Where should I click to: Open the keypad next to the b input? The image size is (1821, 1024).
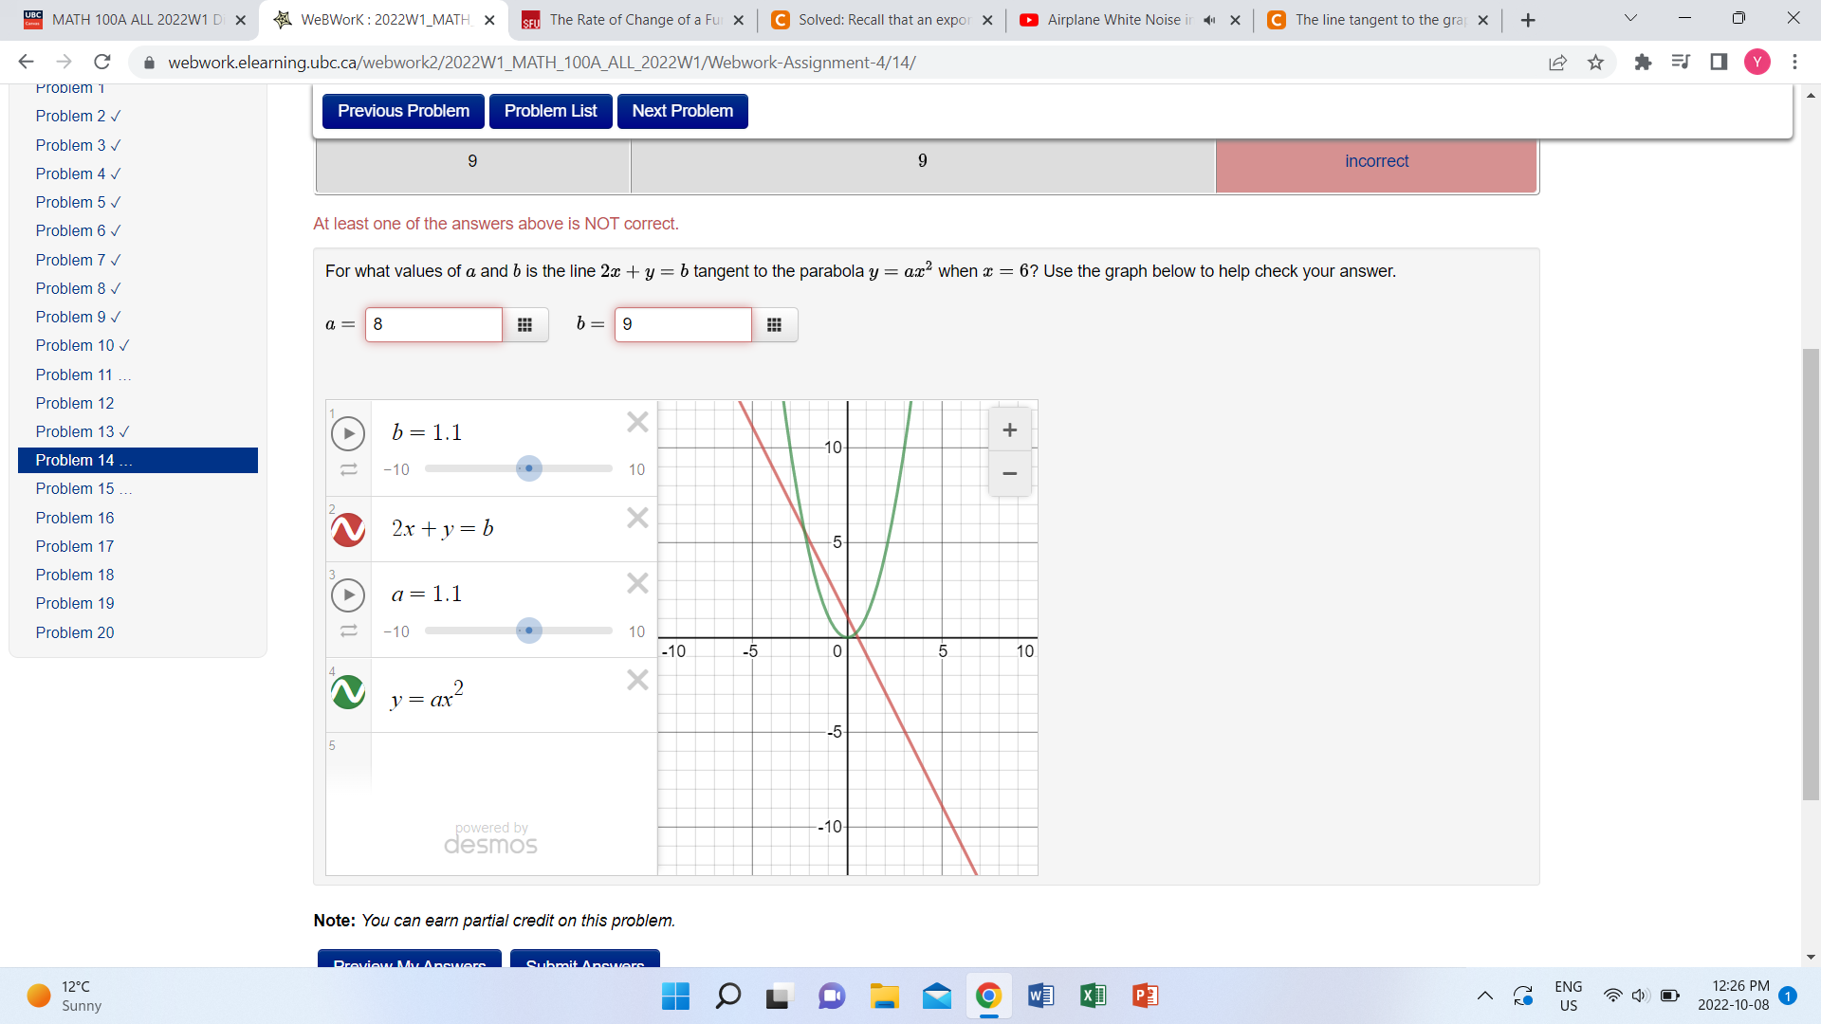pyautogui.click(x=775, y=324)
